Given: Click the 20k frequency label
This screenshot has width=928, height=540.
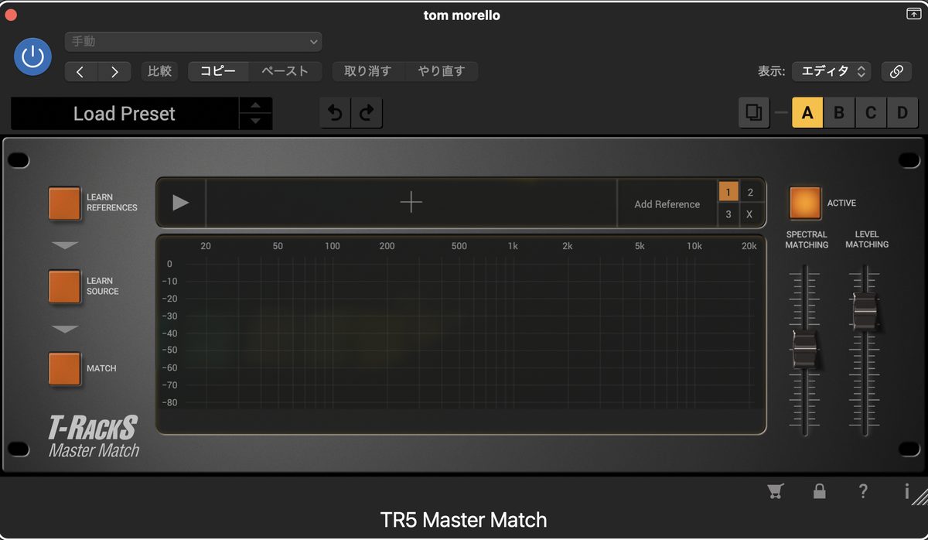Looking at the screenshot, I should pyautogui.click(x=749, y=246).
